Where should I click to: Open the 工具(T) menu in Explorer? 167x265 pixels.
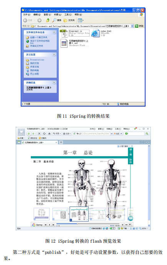pyautogui.click(x=68, y=15)
